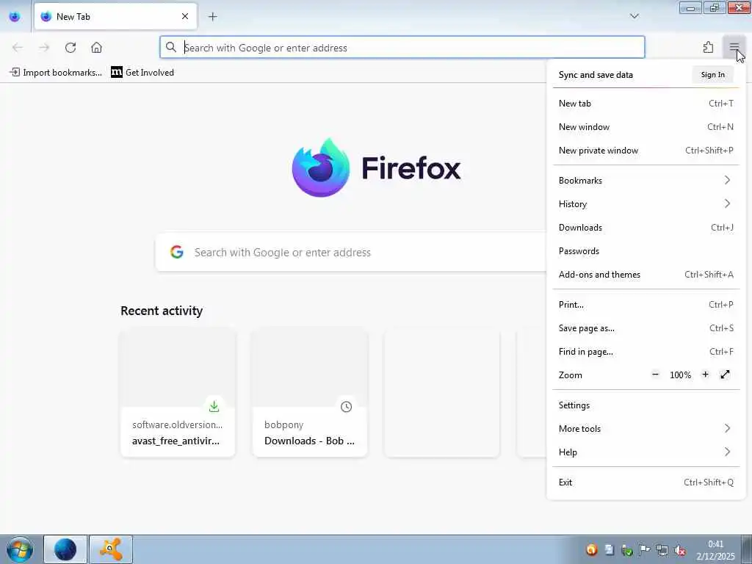Viewport: 752px width, 564px height.
Task: Open the Extensions puzzle icon
Action: point(708,48)
